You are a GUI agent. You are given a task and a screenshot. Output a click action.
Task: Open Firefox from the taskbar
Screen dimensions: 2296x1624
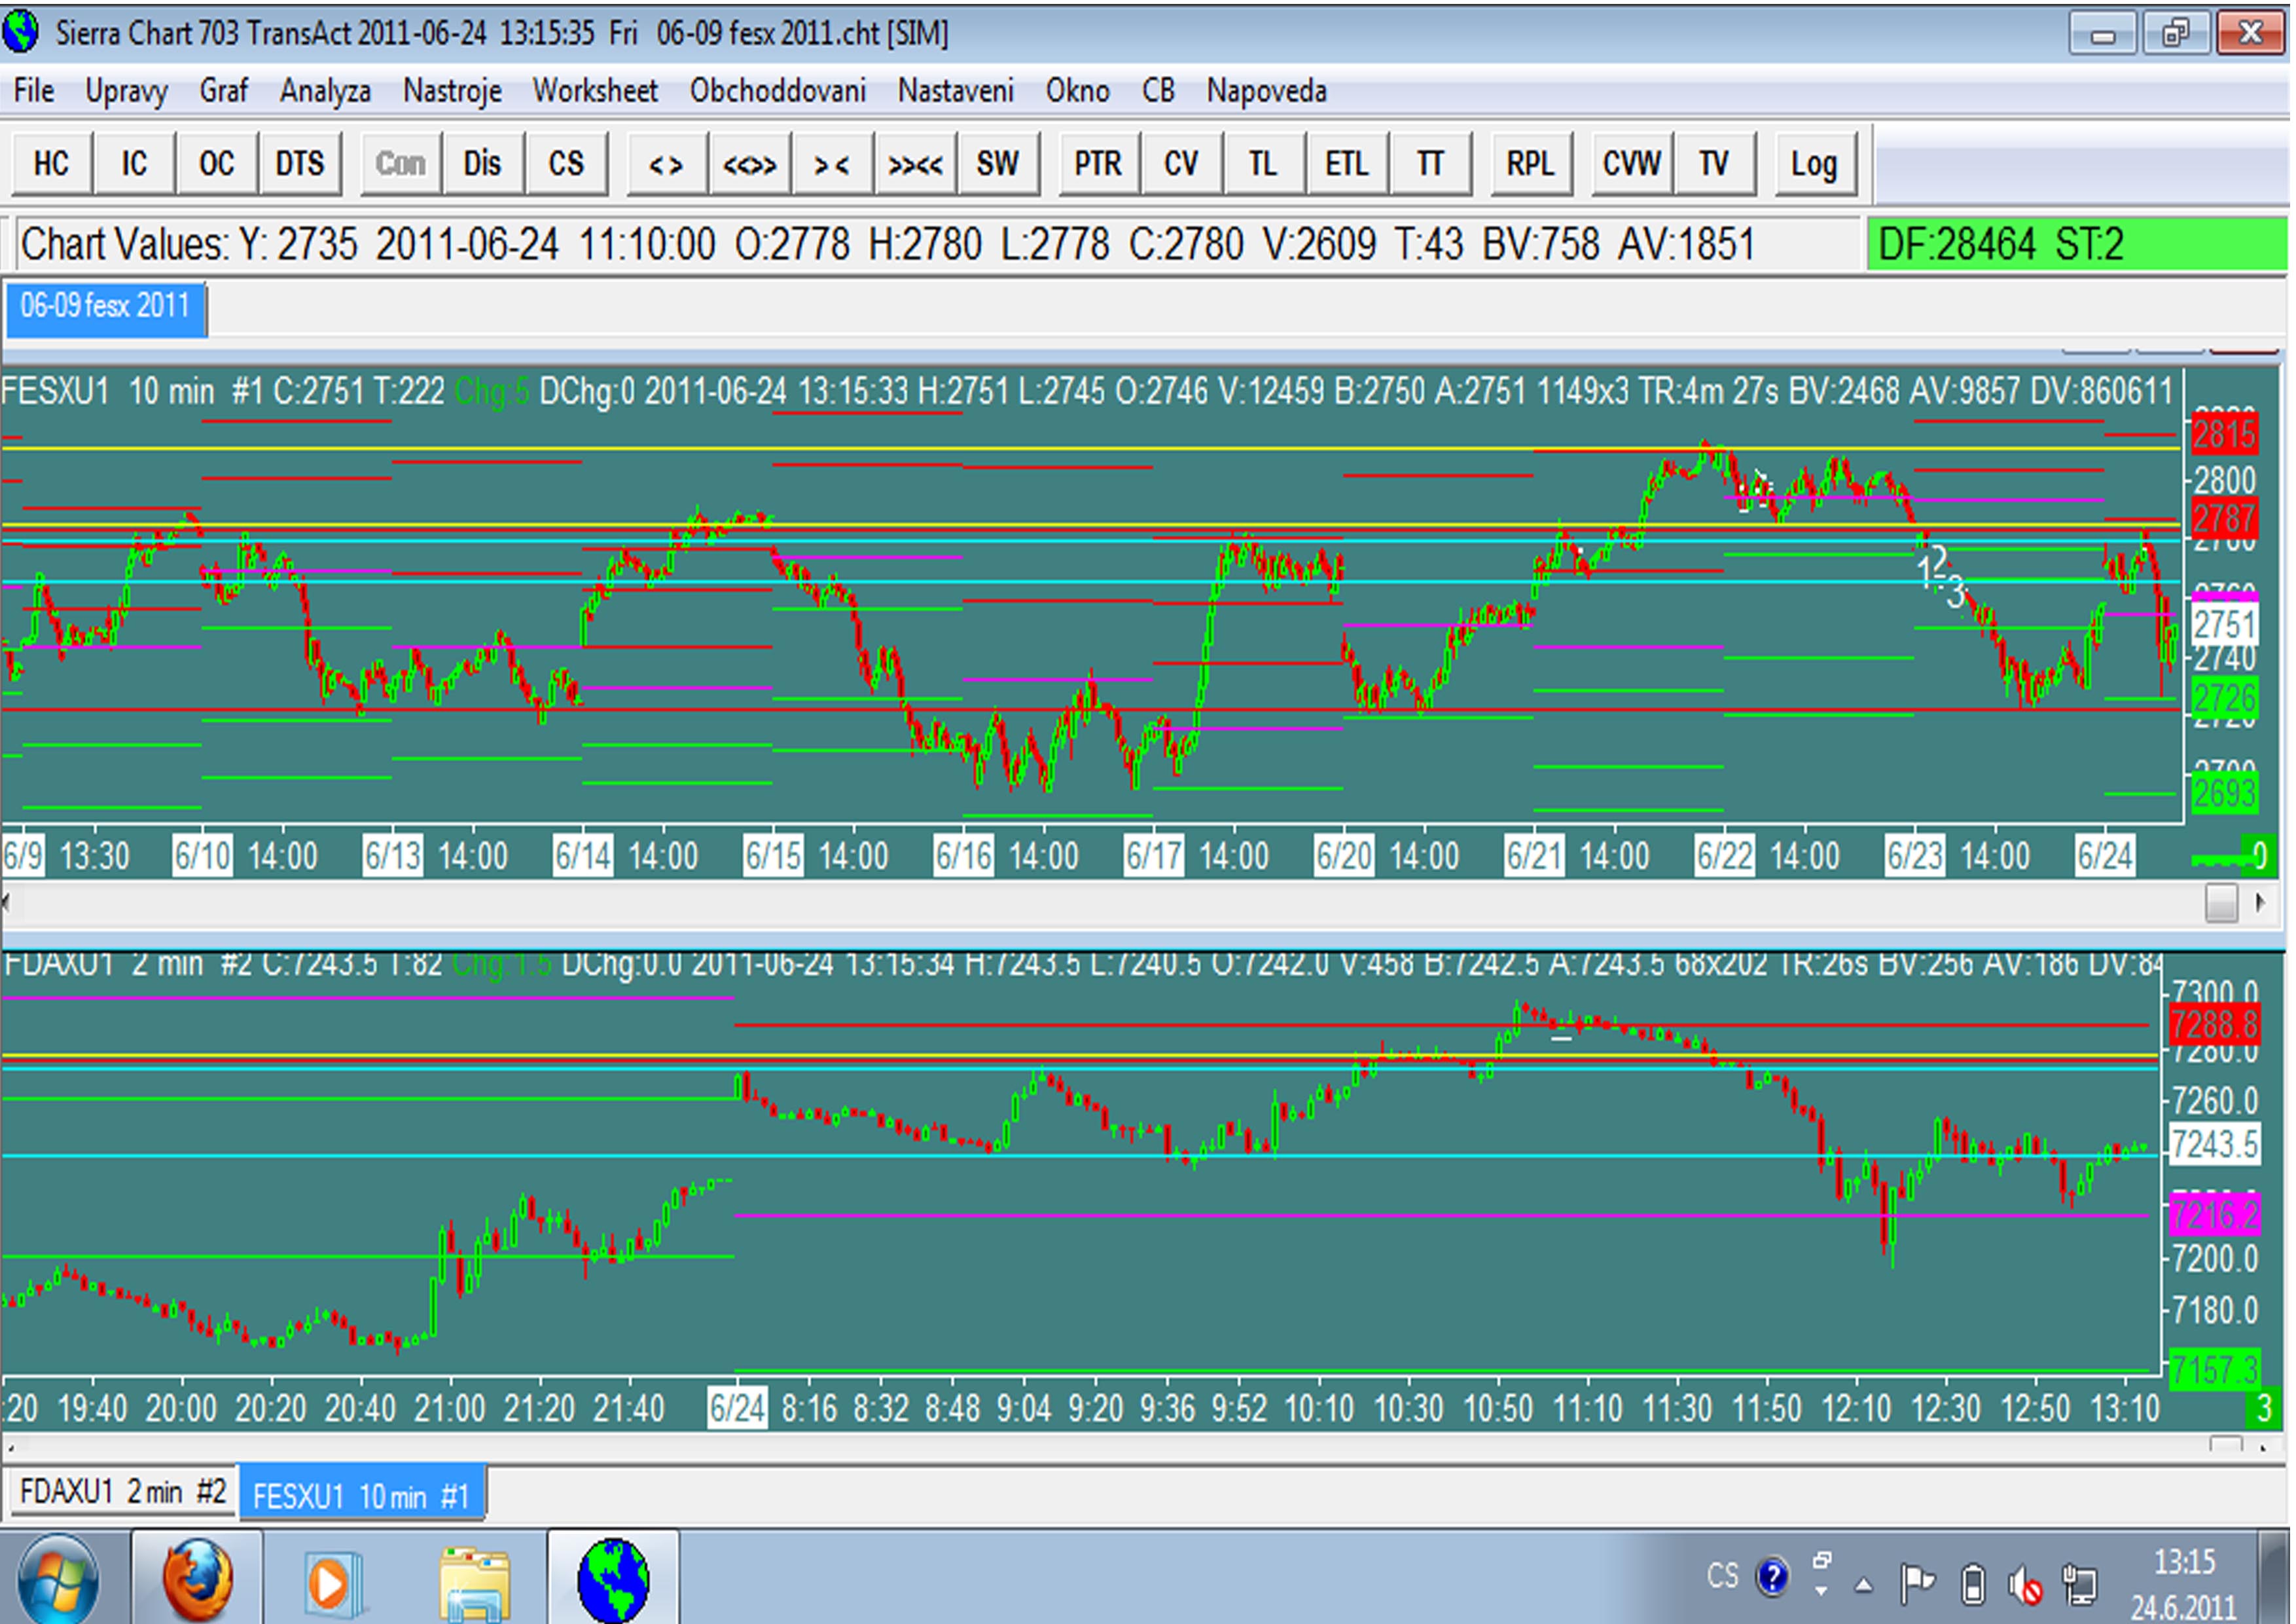coord(197,1580)
